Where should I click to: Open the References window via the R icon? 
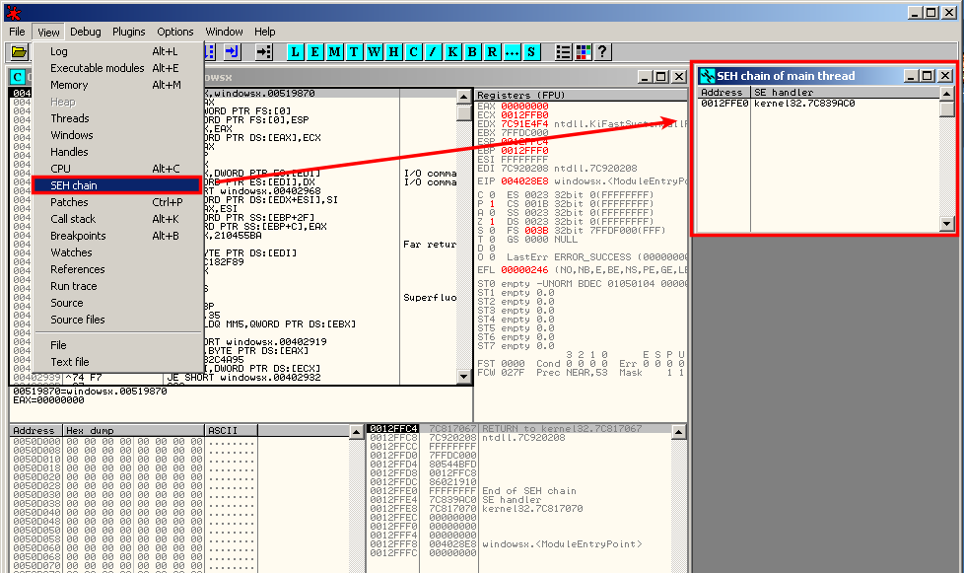pos(493,51)
